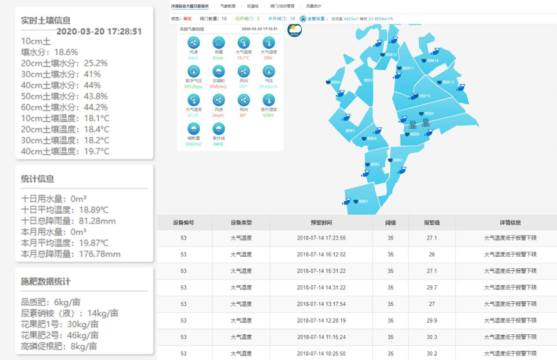This screenshot has height=360, width=557.
Task: Click the 总辐射 total radiation icon
Action: tap(218, 72)
